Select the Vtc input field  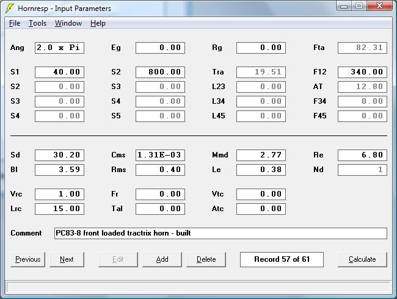click(261, 194)
